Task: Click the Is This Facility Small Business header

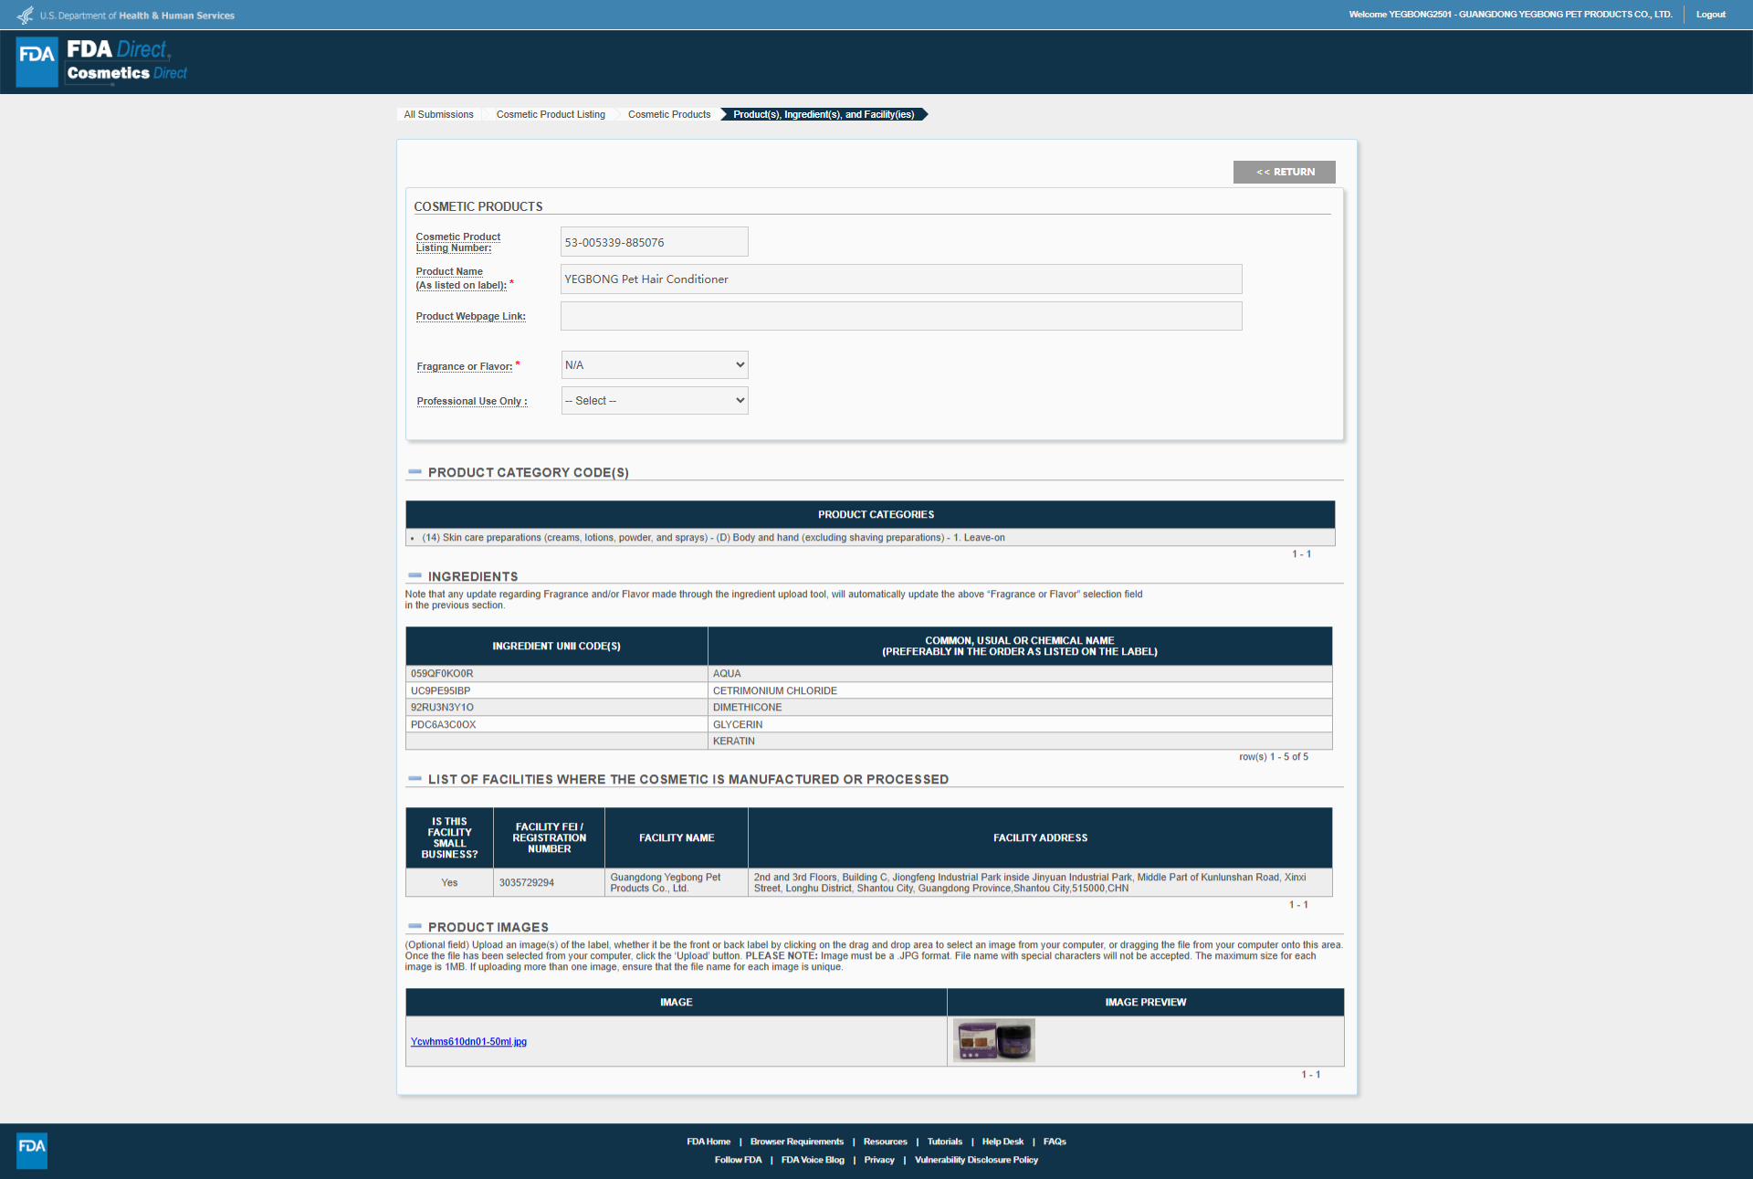Action: coord(449,838)
